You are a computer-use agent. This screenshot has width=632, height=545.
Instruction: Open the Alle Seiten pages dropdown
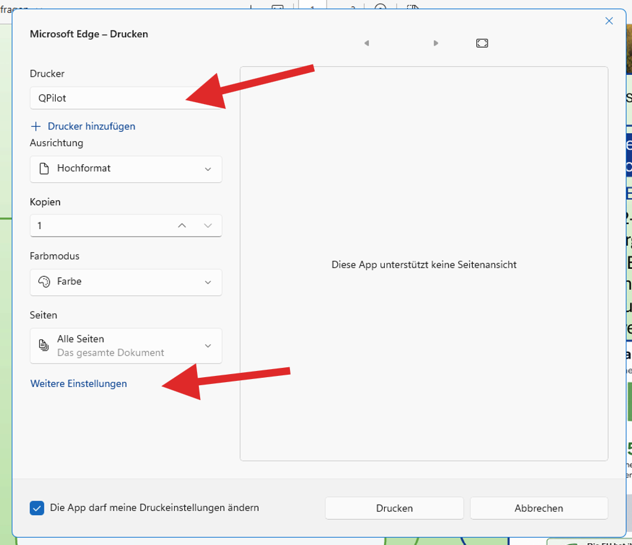126,346
